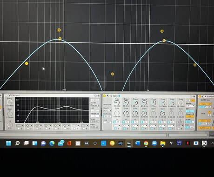The width and height of the screenshot is (214, 177).
Task: Enable band 8 in the right EQ Eight
Action: tap(179, 129)
